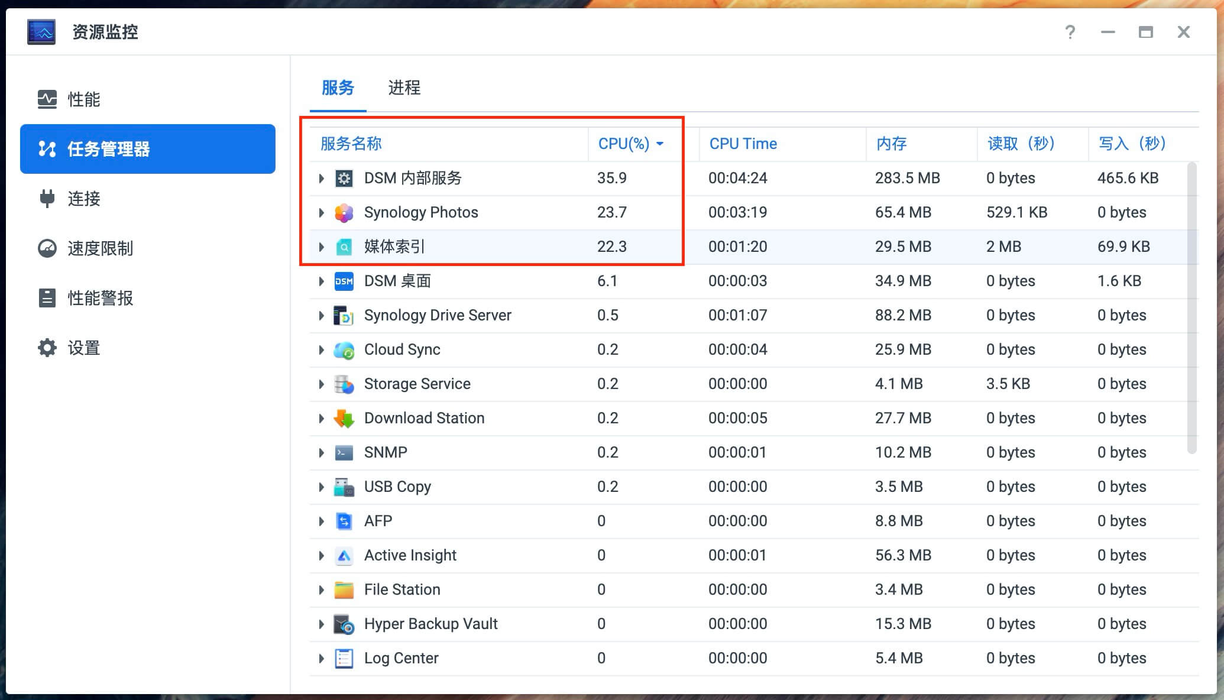Sort by 服务名称 column header
1224x700 pixels.
449,144
